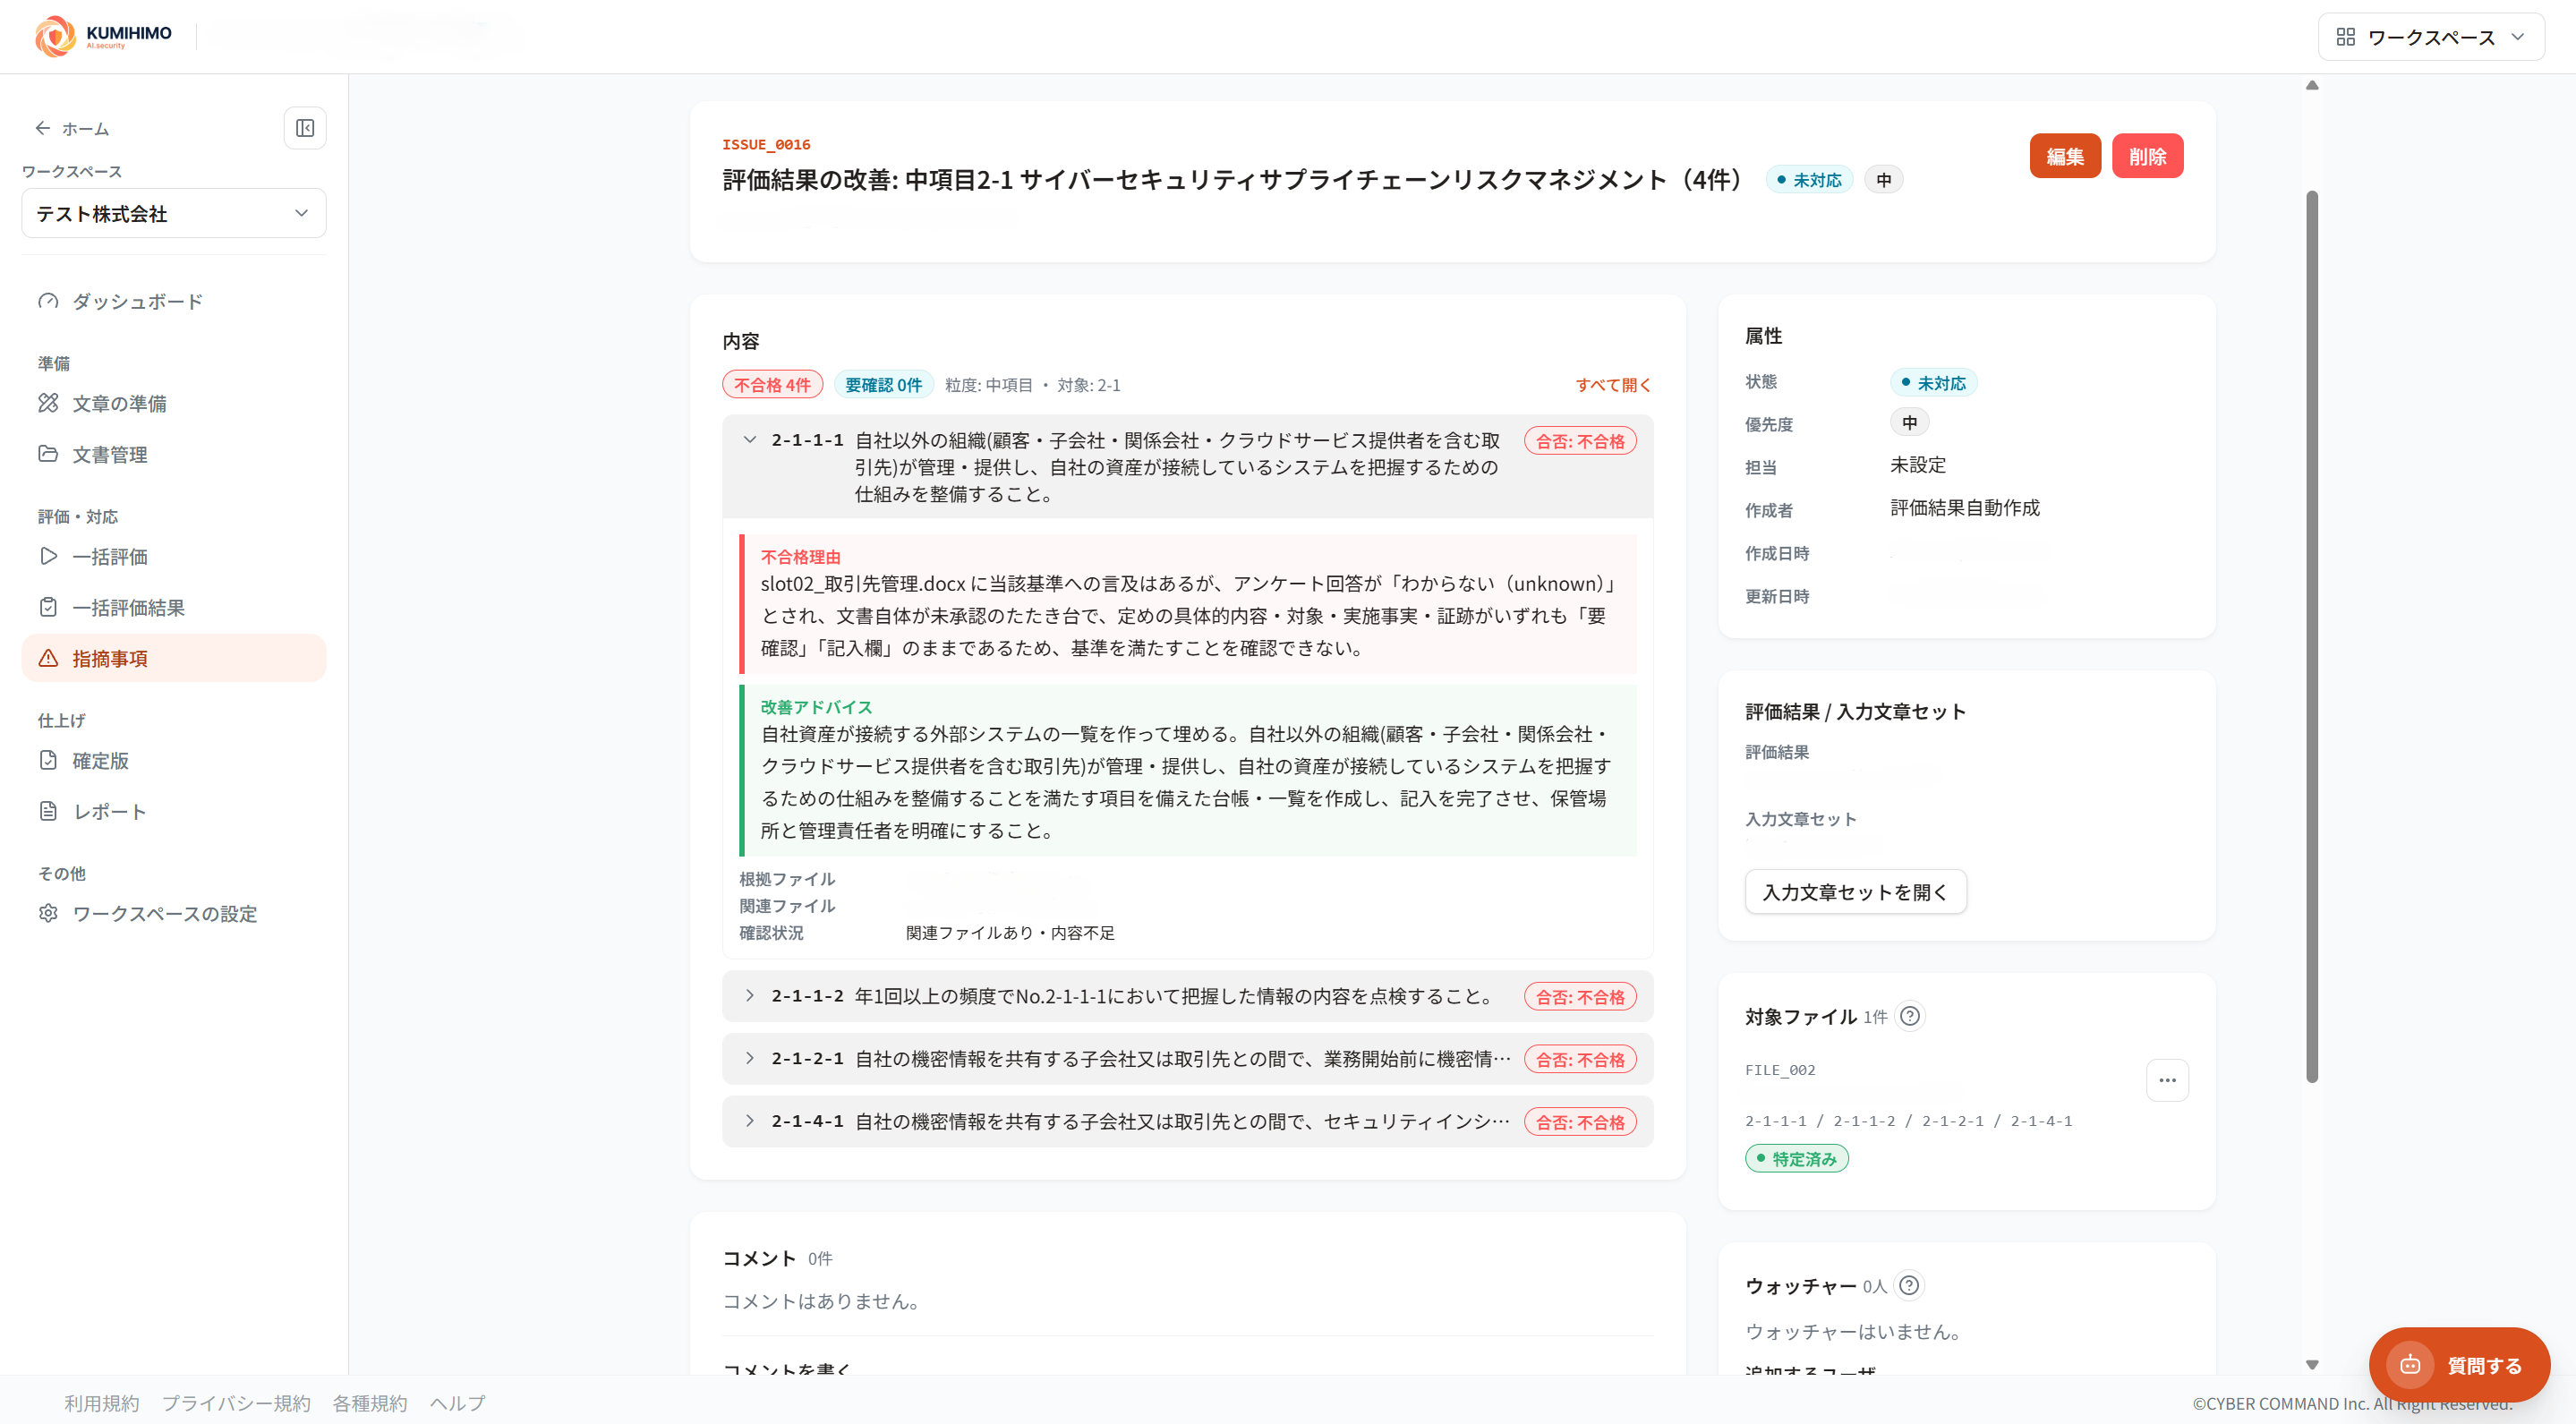This screenshot has width=2576, height=1424.
Task: Open the FILE_002 more options menu
Action: click(x=2167, y=1080)
